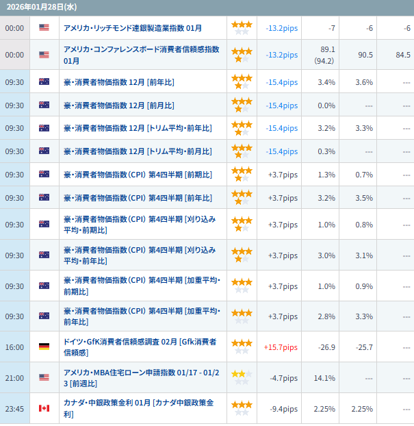The image size is (414, 426).
Task: Click the two-star importance rating for MBA index
Action: click(x=241, y=377)
